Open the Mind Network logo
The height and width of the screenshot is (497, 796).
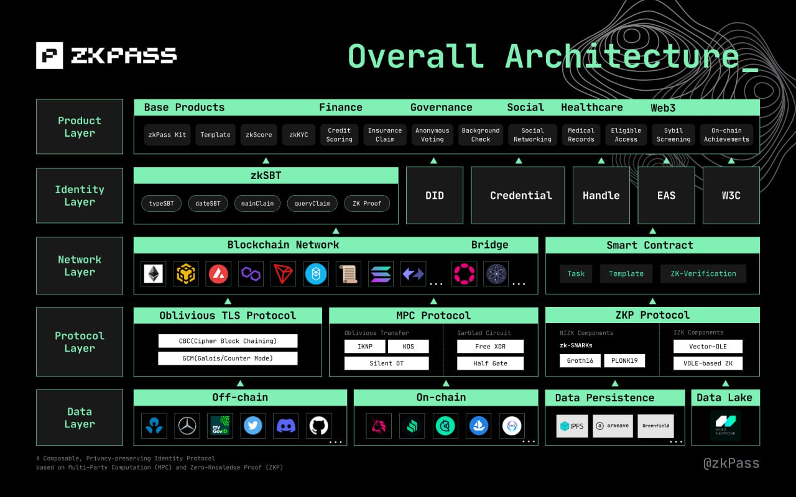725,426
